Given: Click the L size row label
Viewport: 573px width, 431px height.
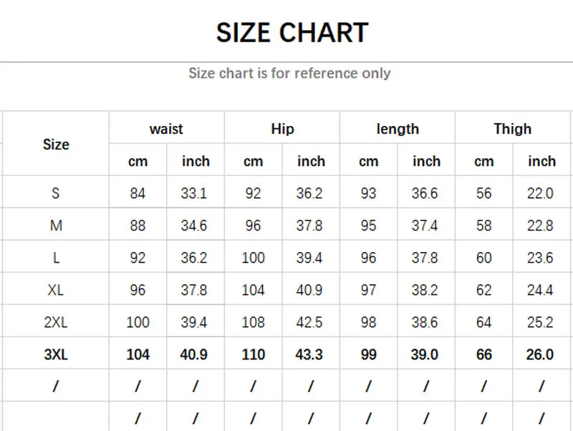Looking at the screenshot, I should [x=56, y=258].
